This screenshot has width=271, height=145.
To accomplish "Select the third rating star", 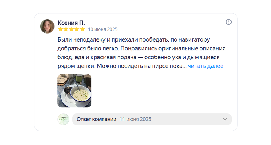I will pos(71,29).
